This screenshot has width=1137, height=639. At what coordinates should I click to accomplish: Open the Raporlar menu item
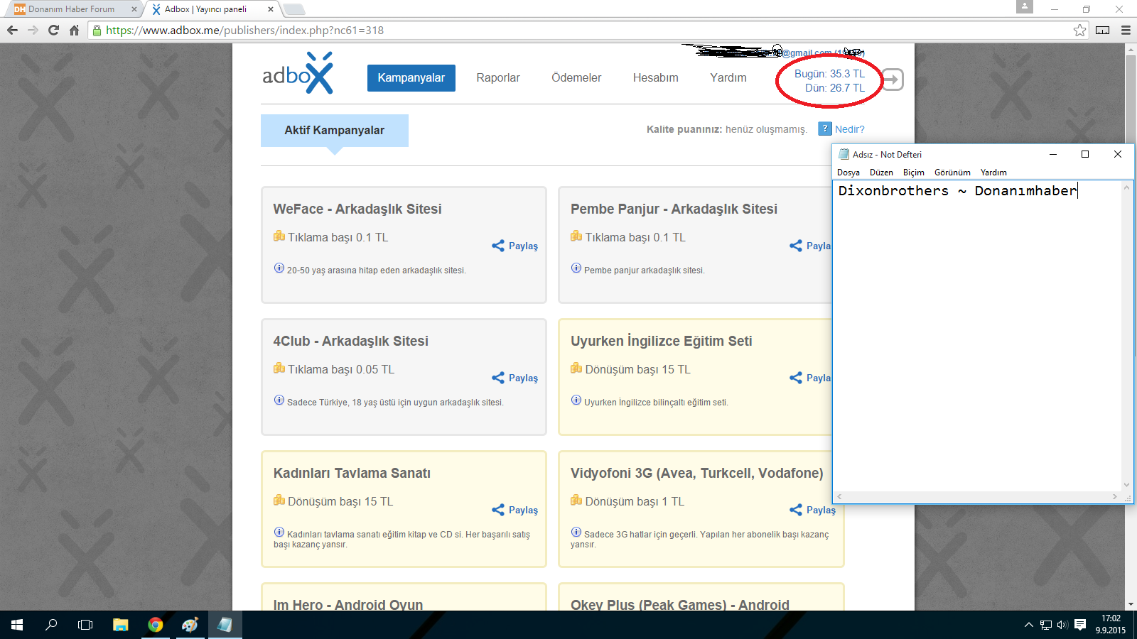[x=497, y=78]
